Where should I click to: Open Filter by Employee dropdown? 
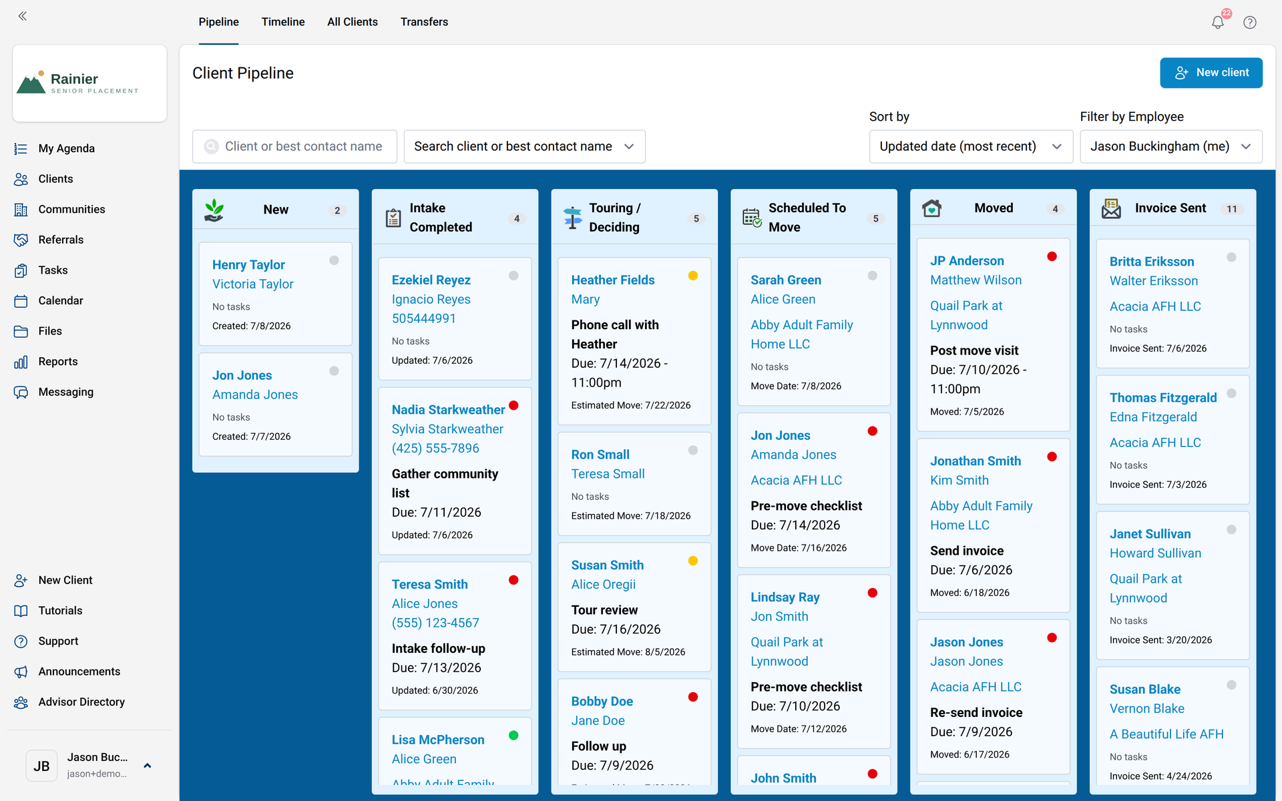[1171, 147]
